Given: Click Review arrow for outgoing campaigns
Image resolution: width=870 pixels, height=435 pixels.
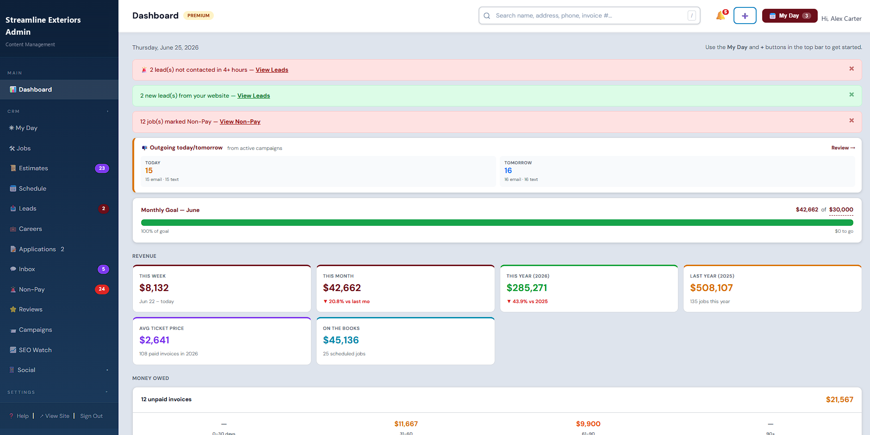Looking at the screenshot, I should pos(843,148).
